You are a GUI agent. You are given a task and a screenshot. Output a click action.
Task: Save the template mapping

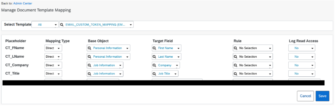coord(322,96)
